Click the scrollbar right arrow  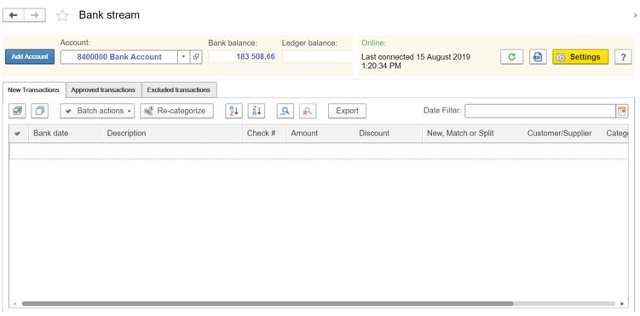coord(622,304)
